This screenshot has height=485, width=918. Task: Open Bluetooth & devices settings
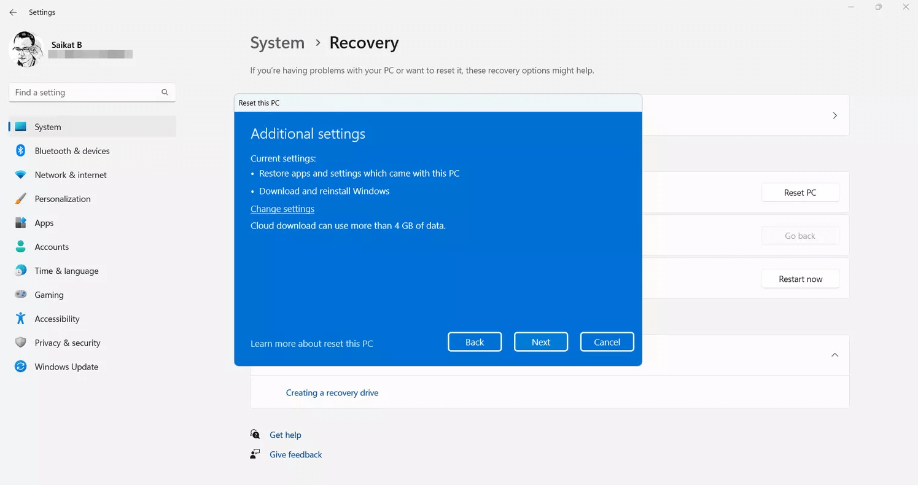tap(72, 150)
